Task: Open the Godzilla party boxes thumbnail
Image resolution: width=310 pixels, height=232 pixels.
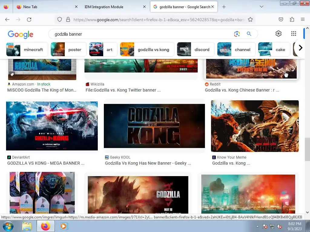Action: pos(42,193)
